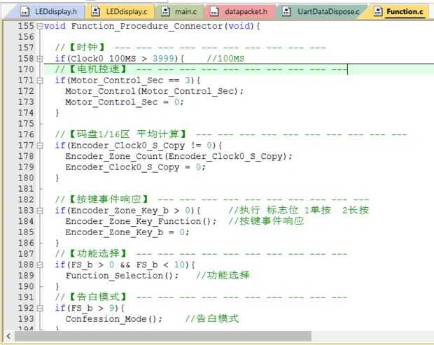This screenshot has height=345, width=434.
Task: Click Motor_Control_Sec = 0 on line 173
Action: [x=125, y=102]
